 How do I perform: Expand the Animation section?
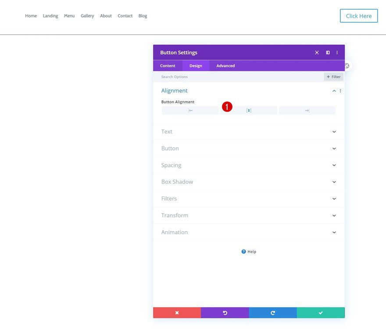248,232
